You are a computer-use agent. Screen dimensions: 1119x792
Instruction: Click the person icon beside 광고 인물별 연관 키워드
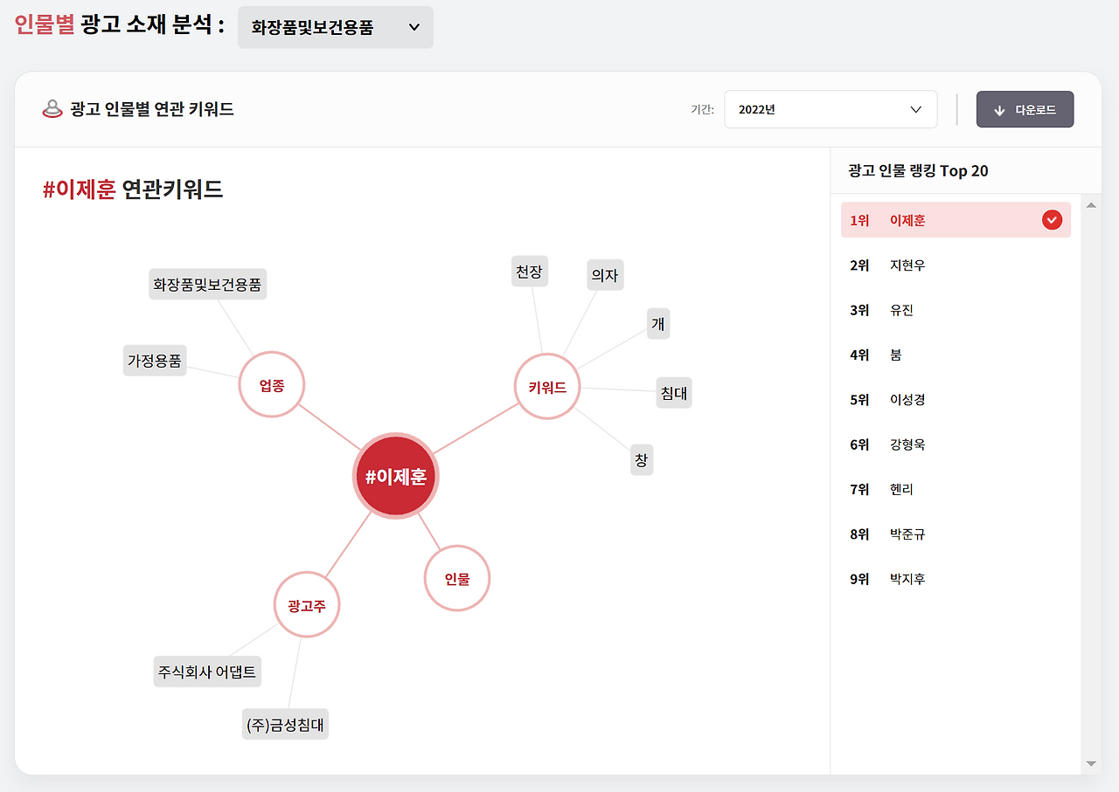coord(52,109)
